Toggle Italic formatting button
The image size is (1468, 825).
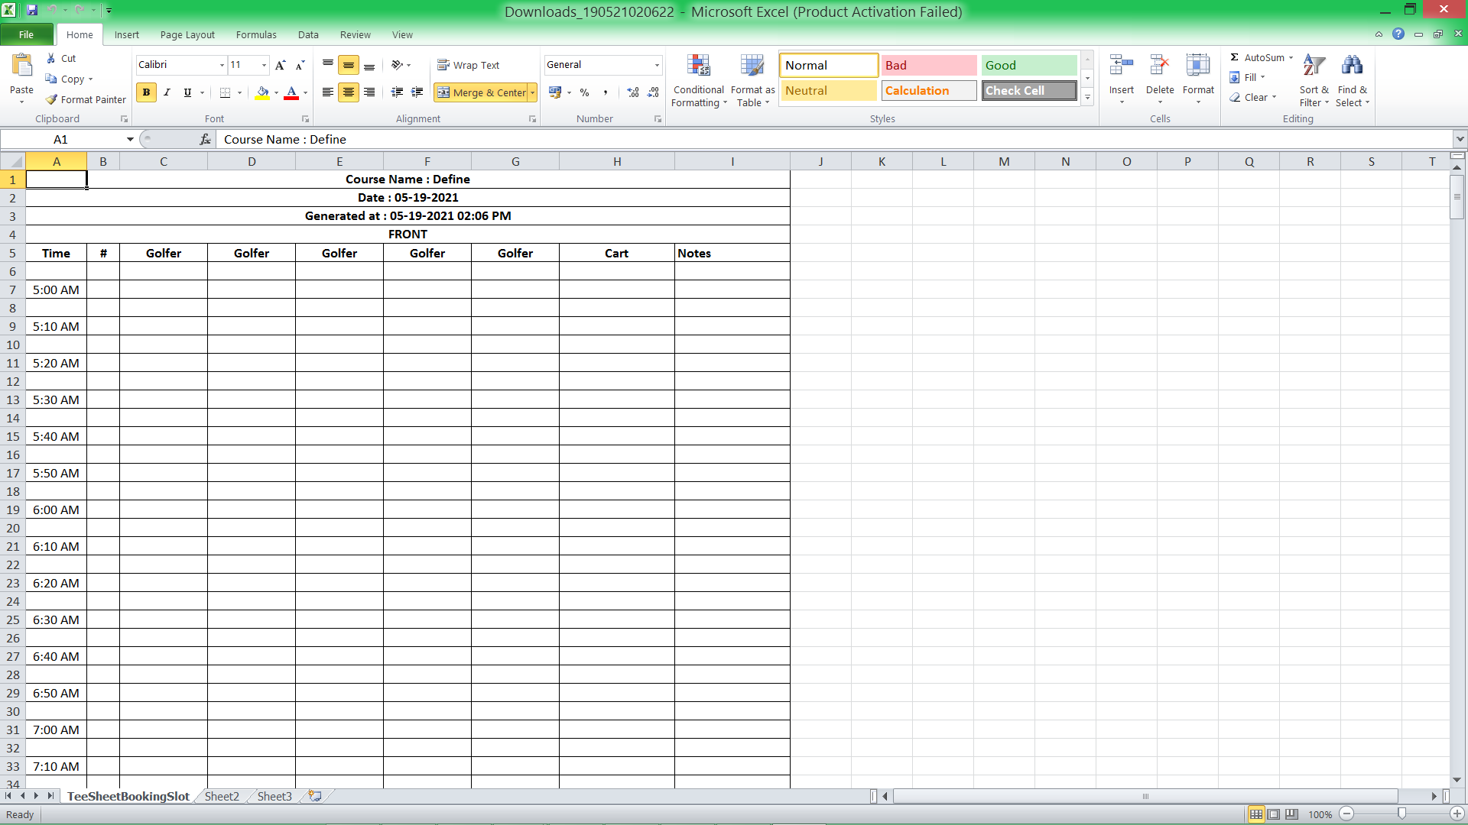click(167, 92)
